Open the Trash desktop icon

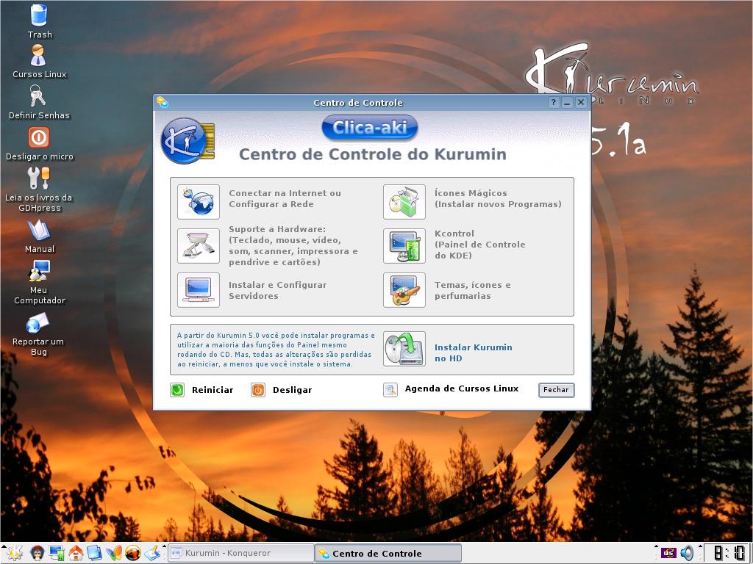tap(38, 15)
